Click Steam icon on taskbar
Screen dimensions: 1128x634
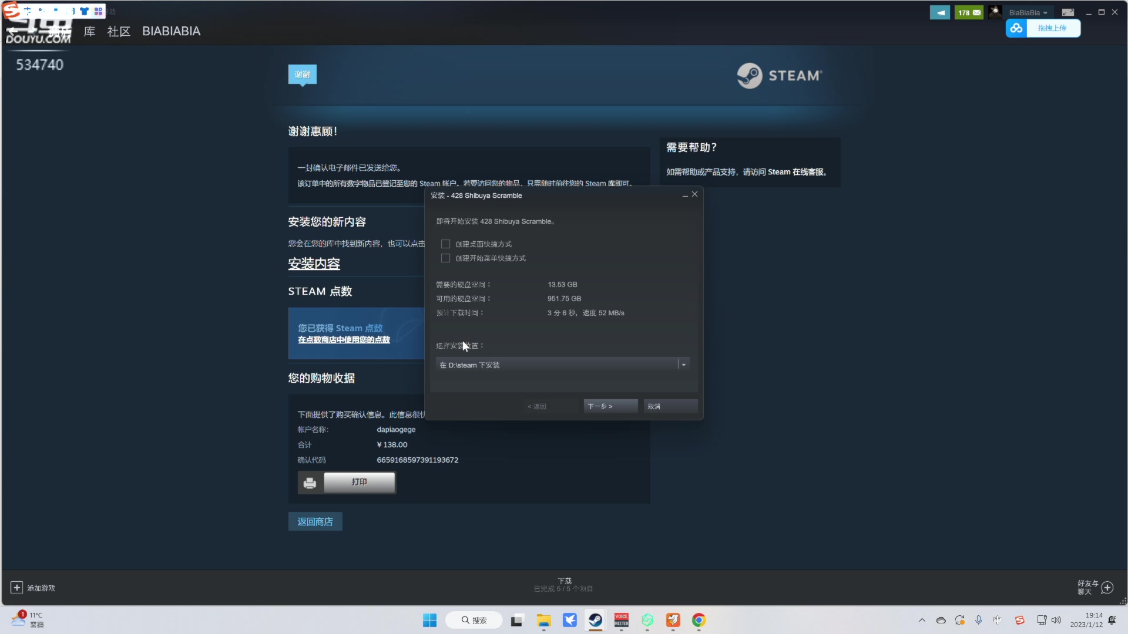click(x=595, y=620)
